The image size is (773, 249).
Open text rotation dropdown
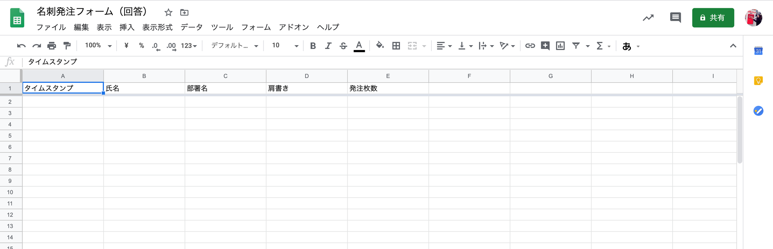(507, 46)
